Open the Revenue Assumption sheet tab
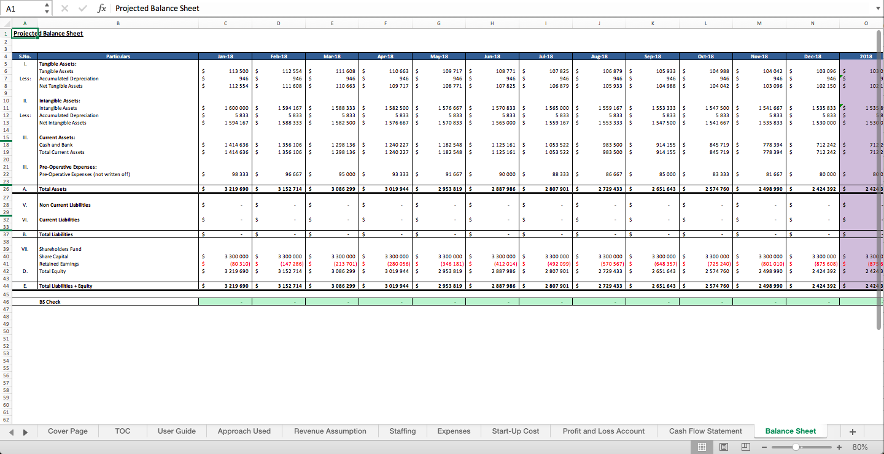The height and width of the screenshot is (454, 884). pyautogui.click(x=330, y=431)
